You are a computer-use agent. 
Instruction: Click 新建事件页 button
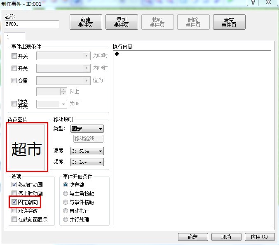[86, 22]
